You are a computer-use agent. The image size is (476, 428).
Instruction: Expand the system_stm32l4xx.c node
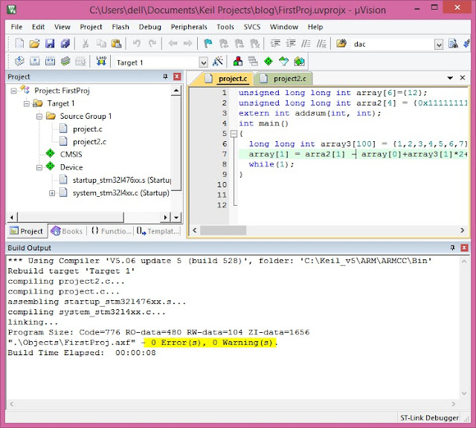pyautogui.click(x=52, y=193)
